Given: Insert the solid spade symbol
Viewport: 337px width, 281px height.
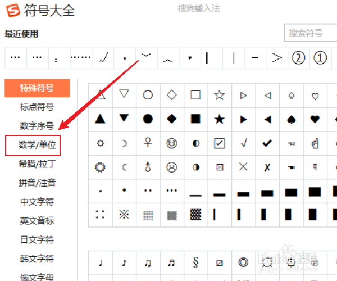Looking at the screenshot, I should pyautogui.click(x=291, y=119).
